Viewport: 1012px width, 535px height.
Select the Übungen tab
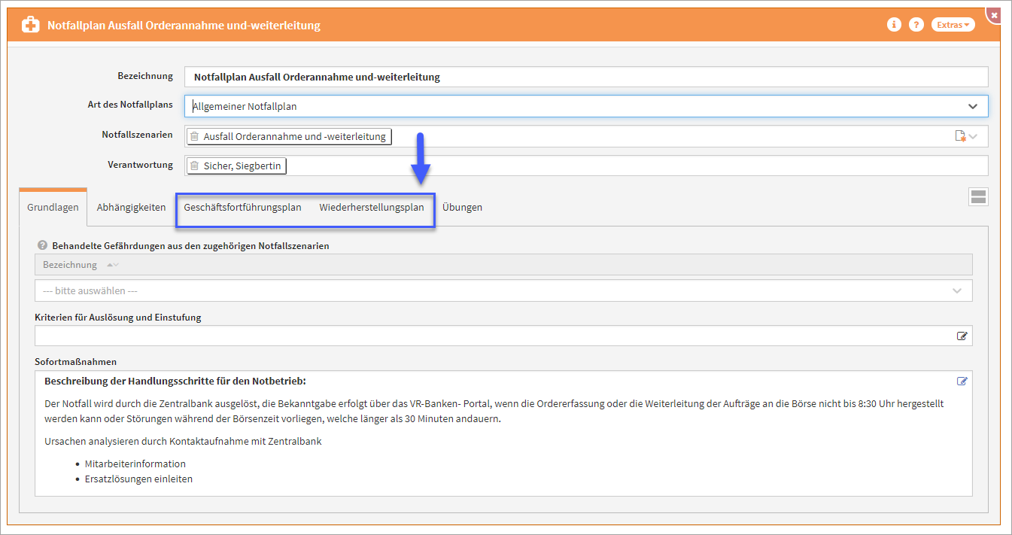(462, 207)
